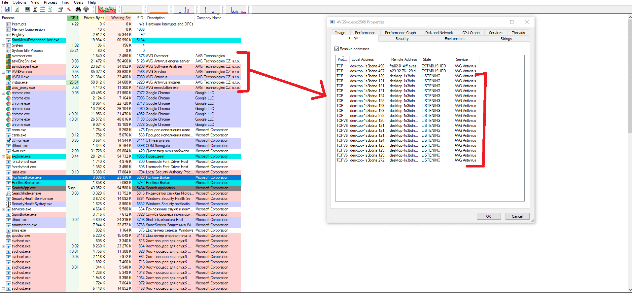Collapse the System process tree node
Viewport: 632px width, 293px height.
point(3,45)
